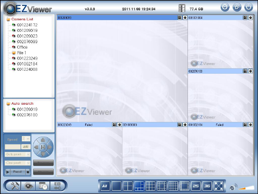Screen dimensions: 258x194
Task: Take snapshot of channel 001001004
Action: click(x=245, y=18)
